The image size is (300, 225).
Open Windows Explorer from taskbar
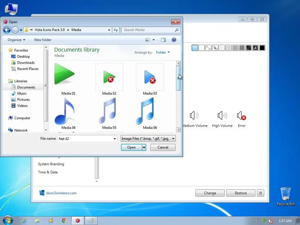[37, 221]
